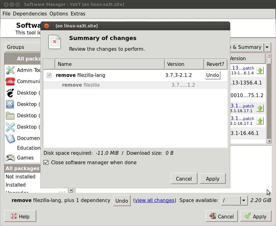This screenshot has height=226, width=276.
Task: Open the Dependencies menu
Action: pos(30,14)
